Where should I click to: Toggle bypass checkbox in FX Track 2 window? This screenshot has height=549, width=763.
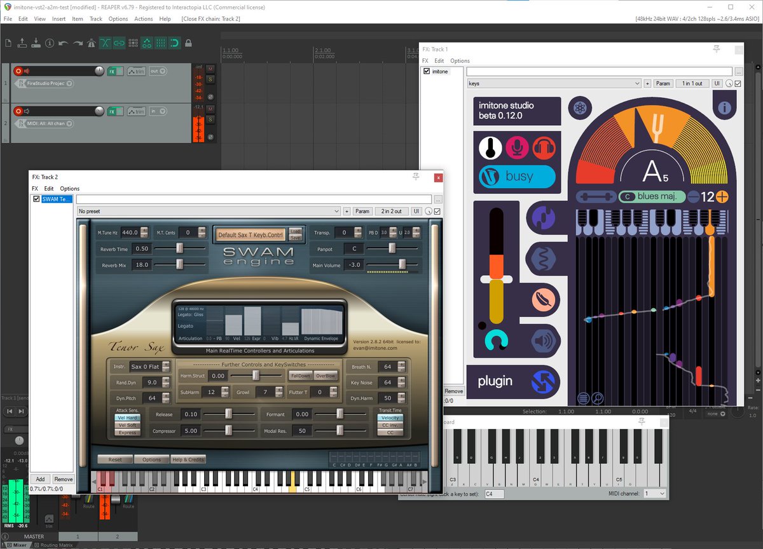click(x=437, y=211)
